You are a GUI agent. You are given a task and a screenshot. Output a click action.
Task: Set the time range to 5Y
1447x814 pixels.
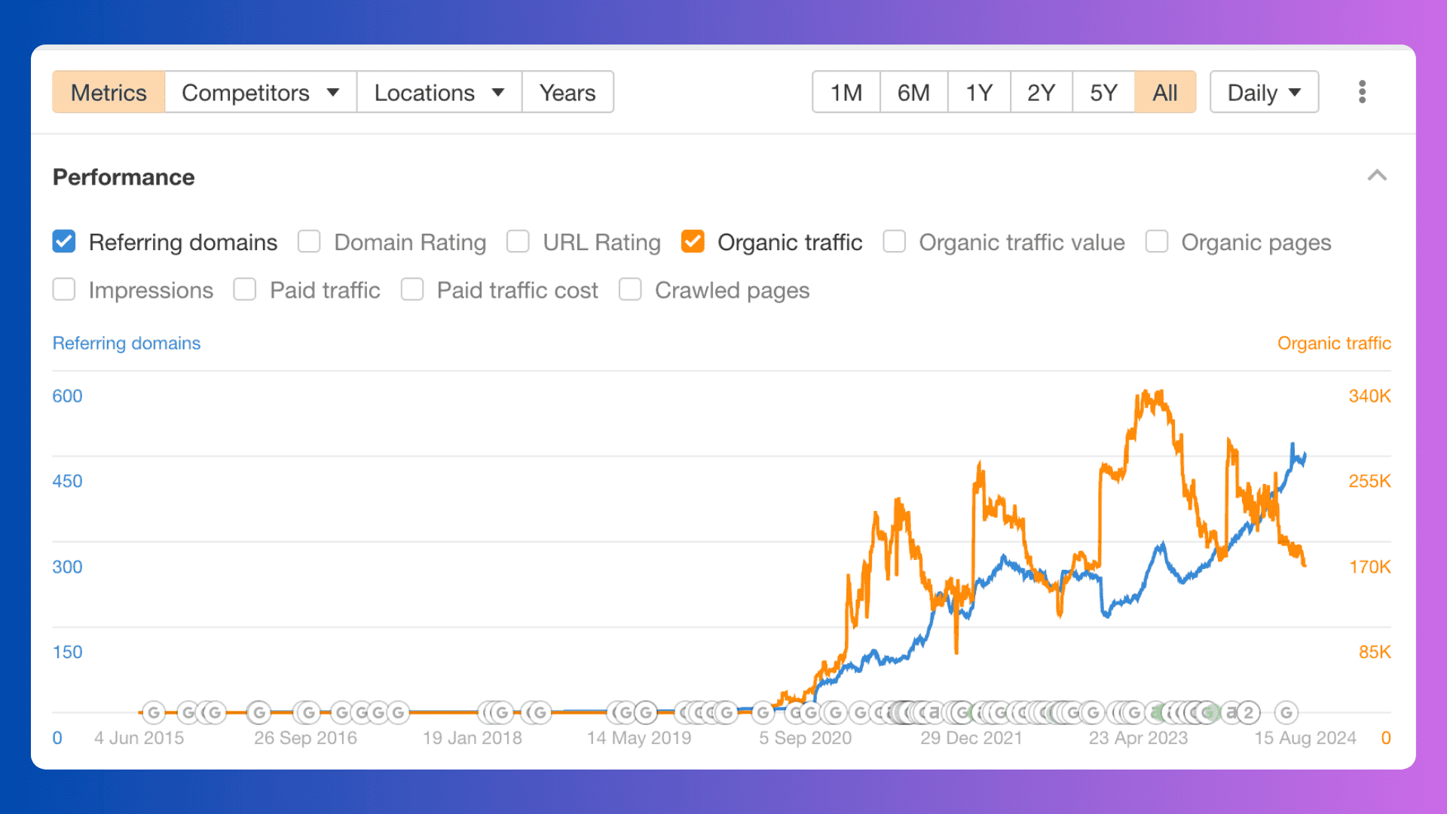pyautogui.click(x=1103, y=92)
